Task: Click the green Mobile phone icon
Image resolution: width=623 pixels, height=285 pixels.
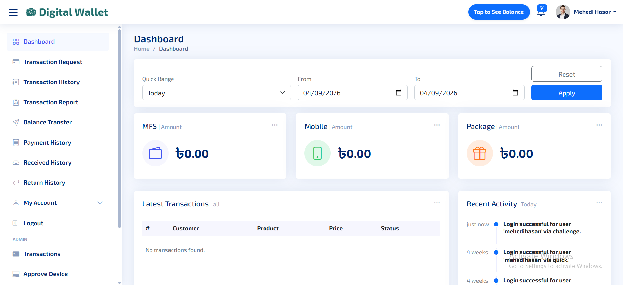Action: point(317,153)
